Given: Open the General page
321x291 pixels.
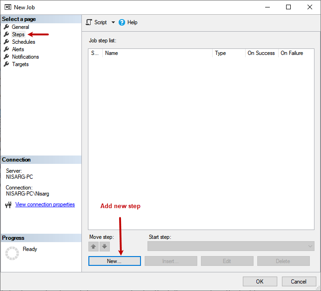Looking at the screenshot, I should [x=20, y=27].
